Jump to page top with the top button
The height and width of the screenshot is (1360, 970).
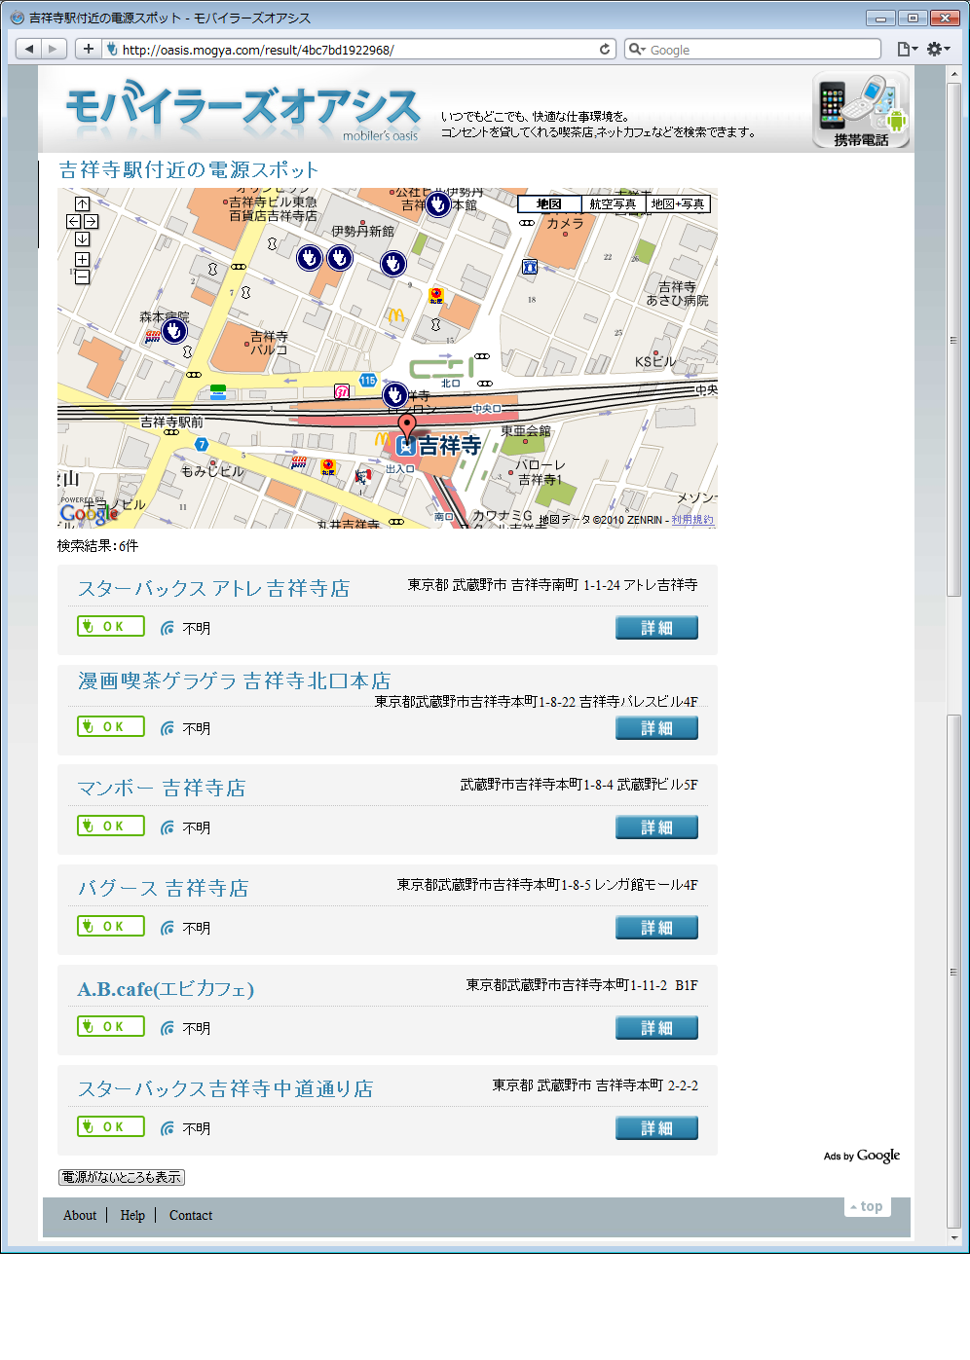[867, 1206]
